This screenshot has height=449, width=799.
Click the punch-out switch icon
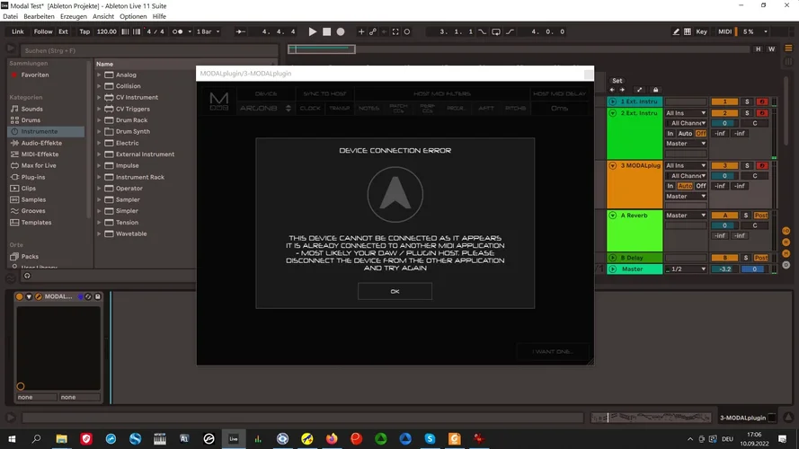tap(510, 31)
